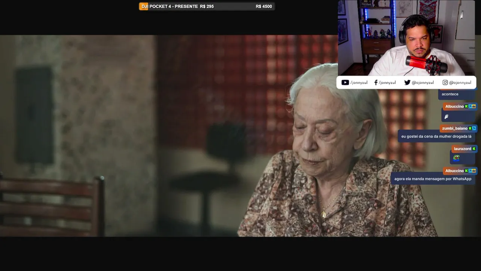
Task: Open the @ojonnyzul Instagram handle
Action: click(x=460, y=82)
